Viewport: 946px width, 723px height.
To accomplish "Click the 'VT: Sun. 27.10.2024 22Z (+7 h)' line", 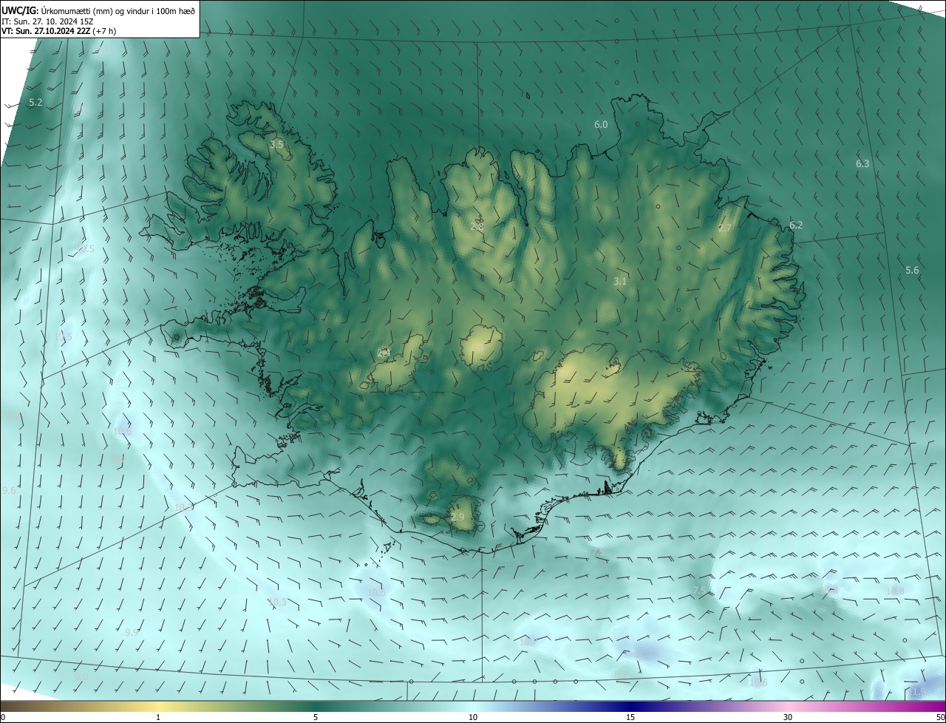I will coord(58,31).
